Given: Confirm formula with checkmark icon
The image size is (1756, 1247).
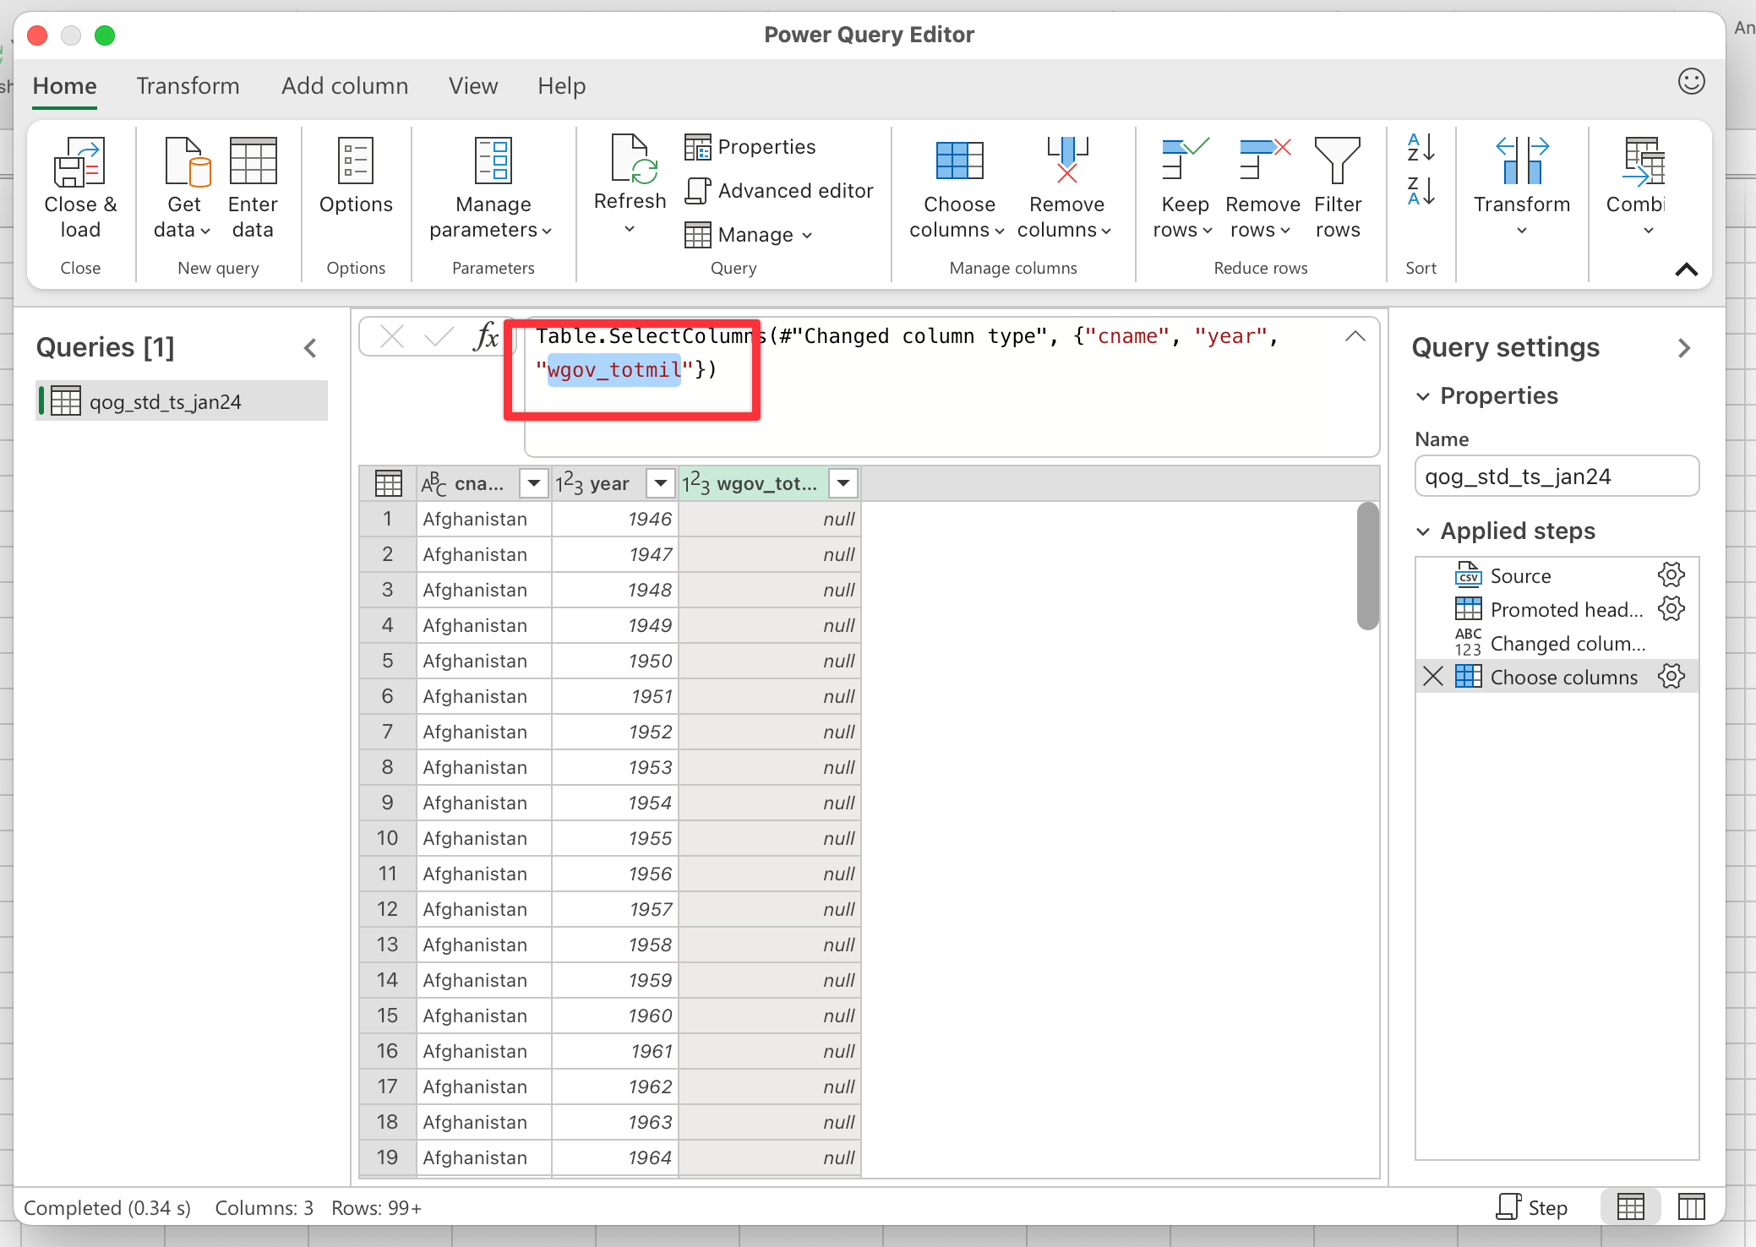Looking at the screenshot, I should (x=439, y=337).
